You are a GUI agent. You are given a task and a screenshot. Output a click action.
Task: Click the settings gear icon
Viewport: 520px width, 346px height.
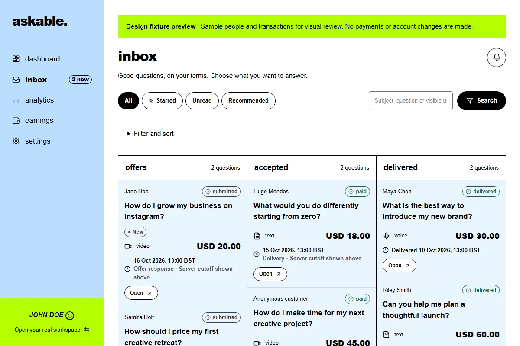16,141
